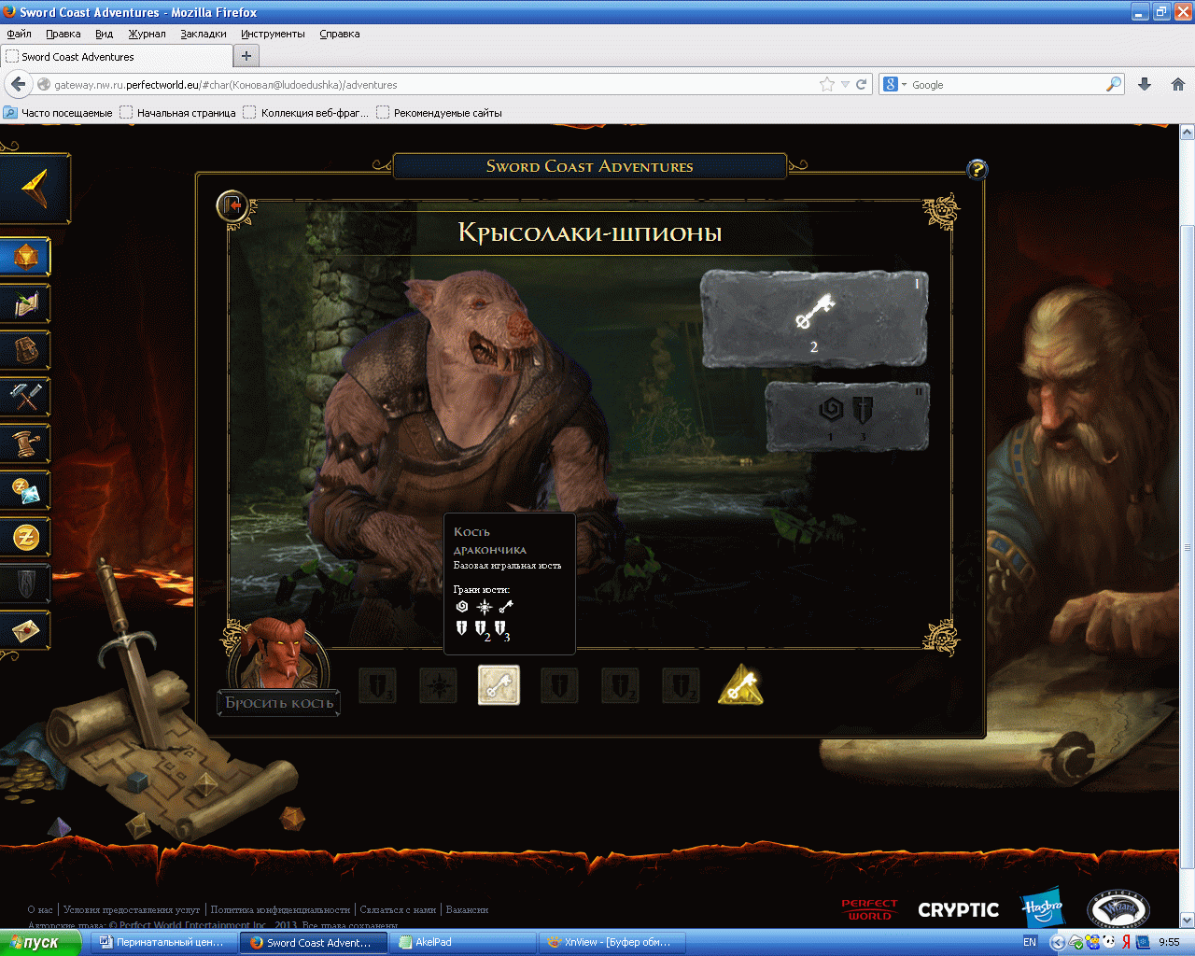1195x956 pixels.
Task: Open a new tab with plus button
Action: point(246,56)
